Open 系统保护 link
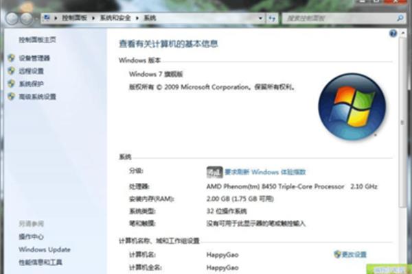412x274 pixels. coord(31,84)
